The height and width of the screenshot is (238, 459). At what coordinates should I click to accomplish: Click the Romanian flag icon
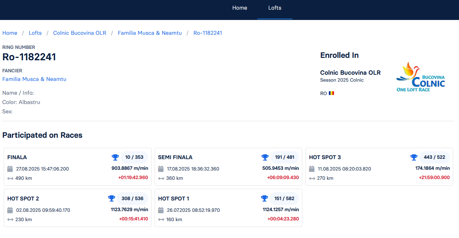pyautogui.click(x=331, y=93)
